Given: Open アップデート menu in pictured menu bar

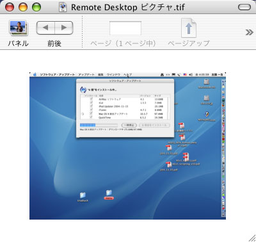Looking at the screenshot, I should [x=86, y=75].
